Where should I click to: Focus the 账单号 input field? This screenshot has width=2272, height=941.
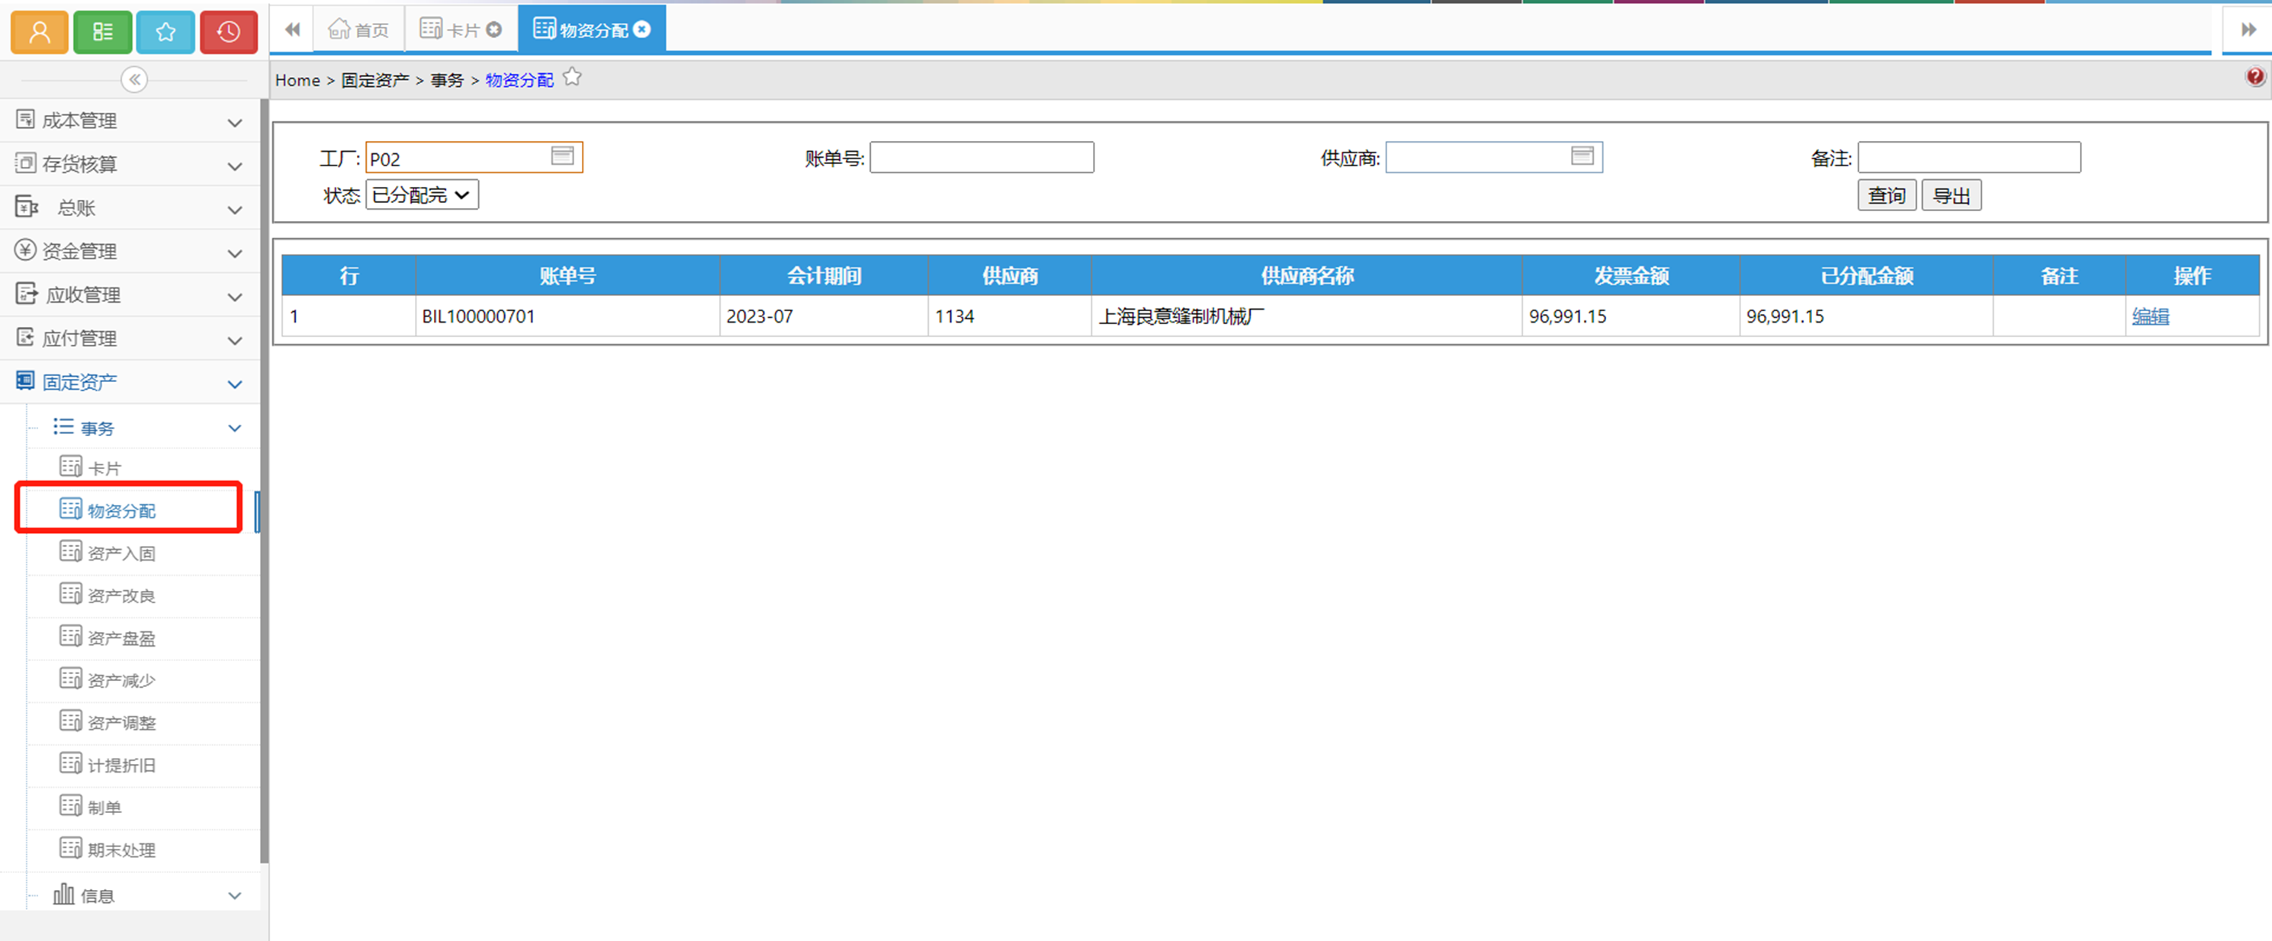(x=982, y=158)
